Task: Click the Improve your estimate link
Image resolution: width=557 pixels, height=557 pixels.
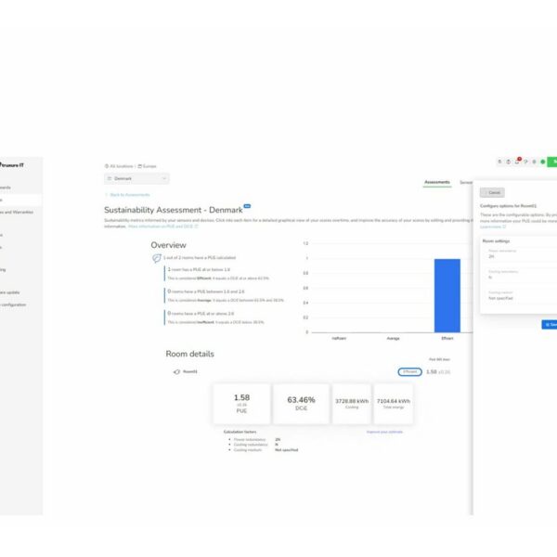Action: click(385, 432)
